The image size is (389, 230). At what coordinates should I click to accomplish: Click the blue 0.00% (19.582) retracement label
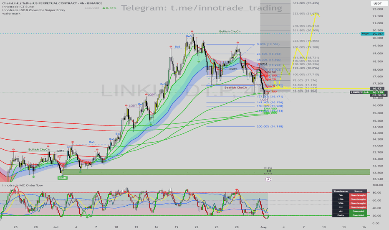pyautogui.click(x=268, y=44)
